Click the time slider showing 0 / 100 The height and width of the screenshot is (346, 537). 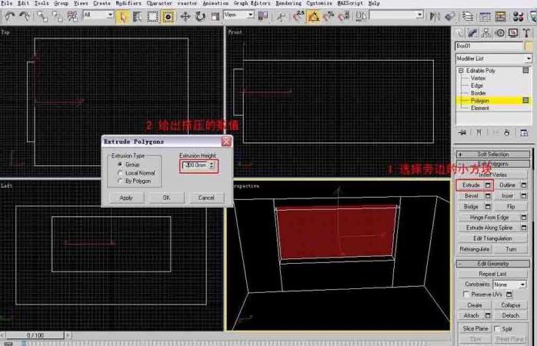pyautogui.click(x=35, y=335)
